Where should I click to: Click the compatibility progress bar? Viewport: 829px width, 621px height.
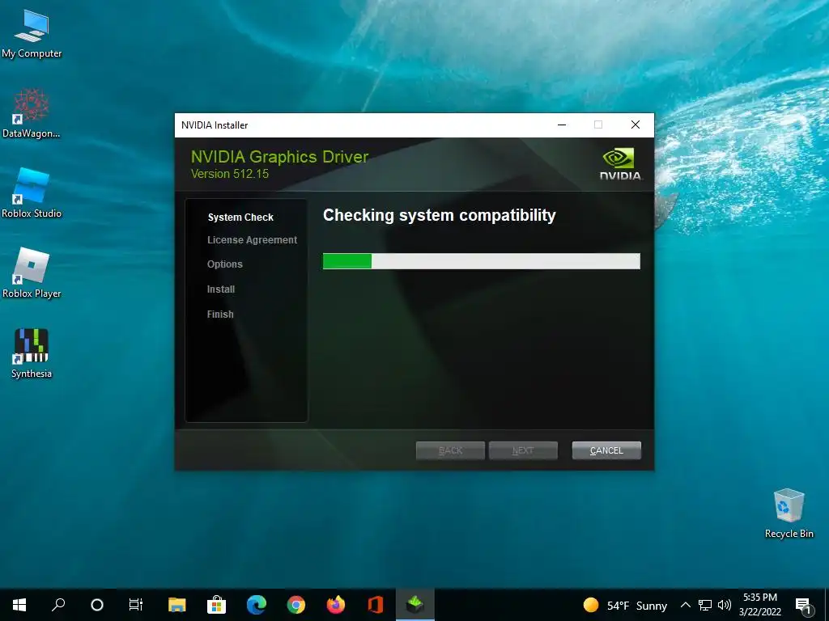482,261
